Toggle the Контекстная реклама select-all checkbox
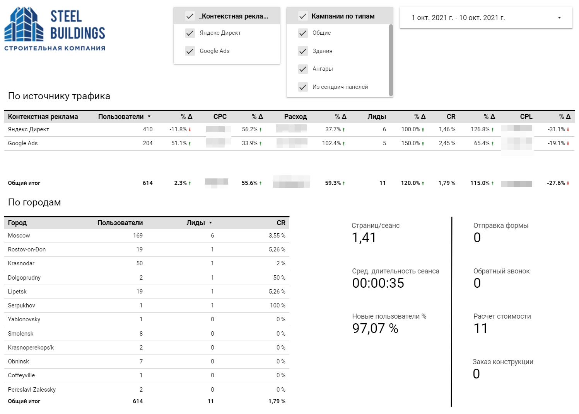Image resolution: width=579 pixels, height=414 pixels. (190, 16)
